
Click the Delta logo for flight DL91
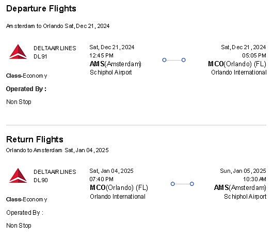[x=18, y=52]
